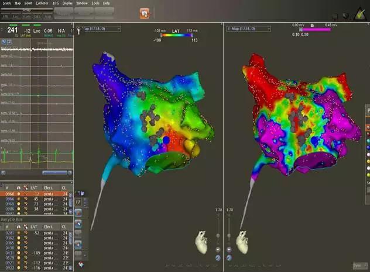Image resolution: width=370 pixels, height=272 pixels.
Task: Click the points list vertical scrollbar
Action: pyautogui.click(x=71, y=203)
